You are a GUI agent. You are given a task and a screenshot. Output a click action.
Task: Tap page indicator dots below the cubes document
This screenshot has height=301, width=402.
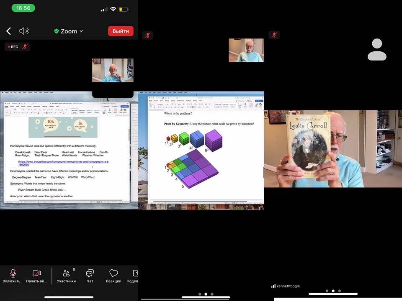[206, 294]
